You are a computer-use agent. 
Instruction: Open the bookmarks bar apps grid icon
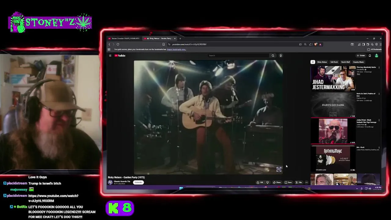click(x=109, y=50)
